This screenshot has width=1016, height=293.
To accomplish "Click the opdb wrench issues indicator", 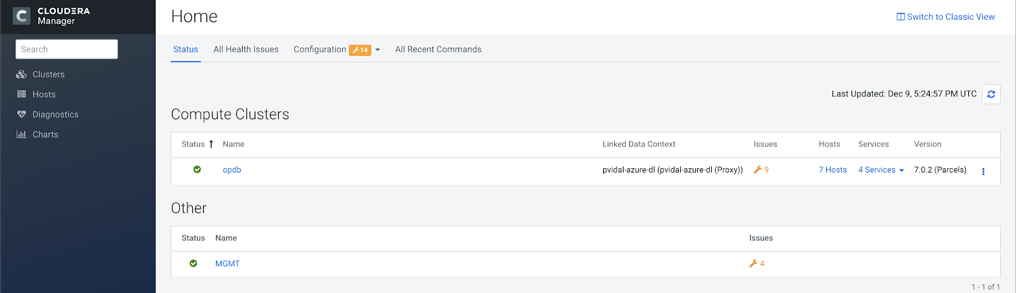I will 761,170.
